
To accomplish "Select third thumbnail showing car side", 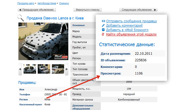I will [x=58, y=69].
